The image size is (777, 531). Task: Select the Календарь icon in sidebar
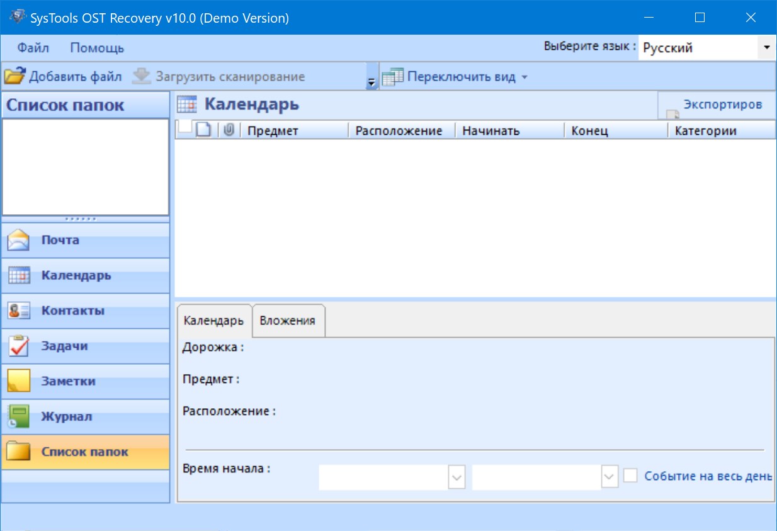coord(19,276)
